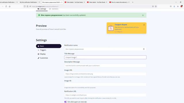This screenshot has width=184, height=103.
Task: Focus the Notification URL input
Action: coord(105,95)
